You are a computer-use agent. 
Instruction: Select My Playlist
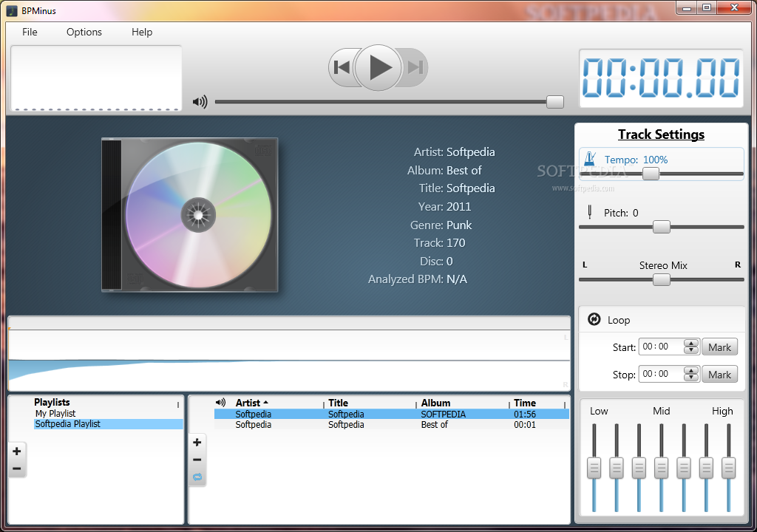click(55, 413)
